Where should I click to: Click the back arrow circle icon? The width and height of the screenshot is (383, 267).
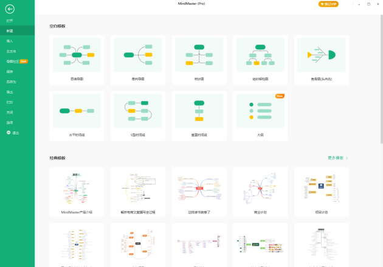[10, 9]
